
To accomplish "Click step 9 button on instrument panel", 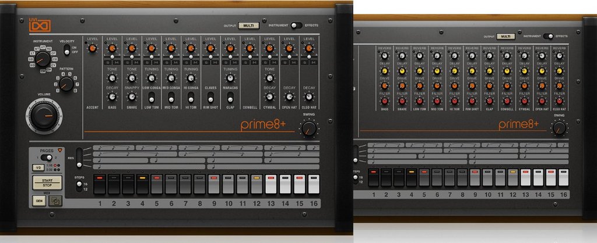I will click(214, 184).
